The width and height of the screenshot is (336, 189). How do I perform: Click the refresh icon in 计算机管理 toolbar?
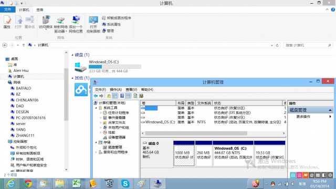(135, 96)
